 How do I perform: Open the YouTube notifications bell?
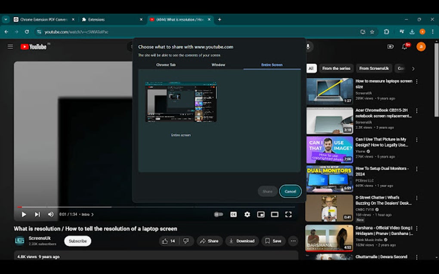405,46
